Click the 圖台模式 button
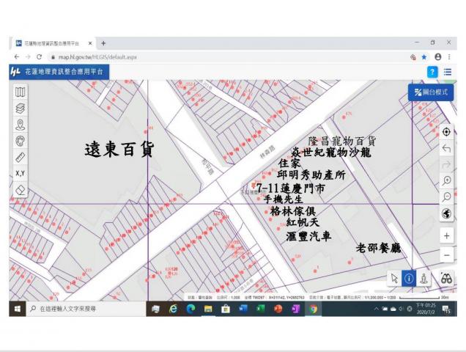The height and width of the screenshot is (352, 466). [x=430, y=92]
